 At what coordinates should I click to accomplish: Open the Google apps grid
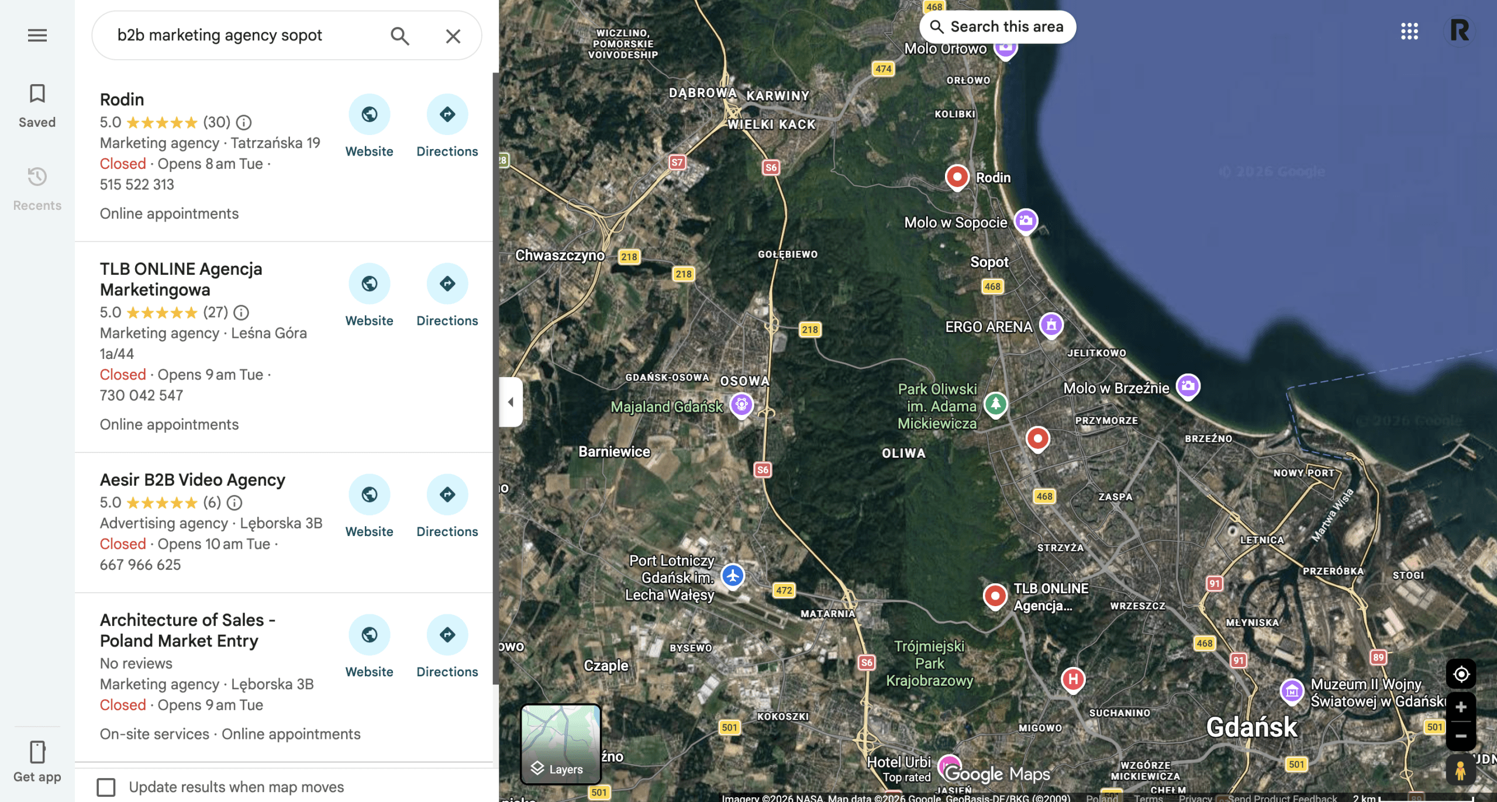point(1409,31)
